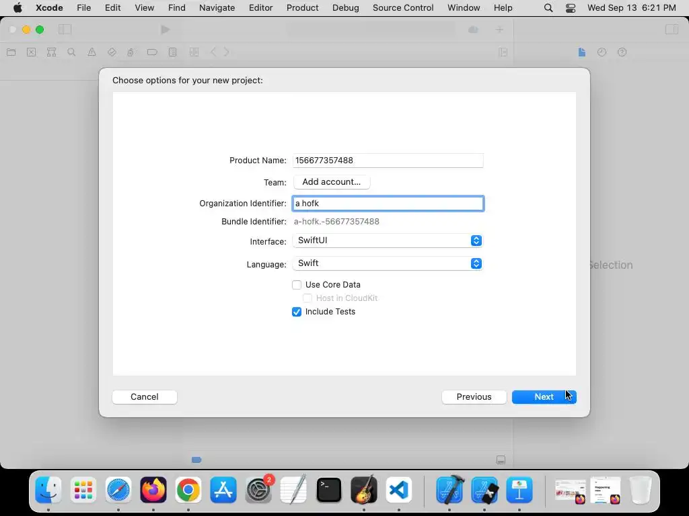Click the Next button
Image resolution: width=689 pixels, height=516 pixels.
point(544,396)
